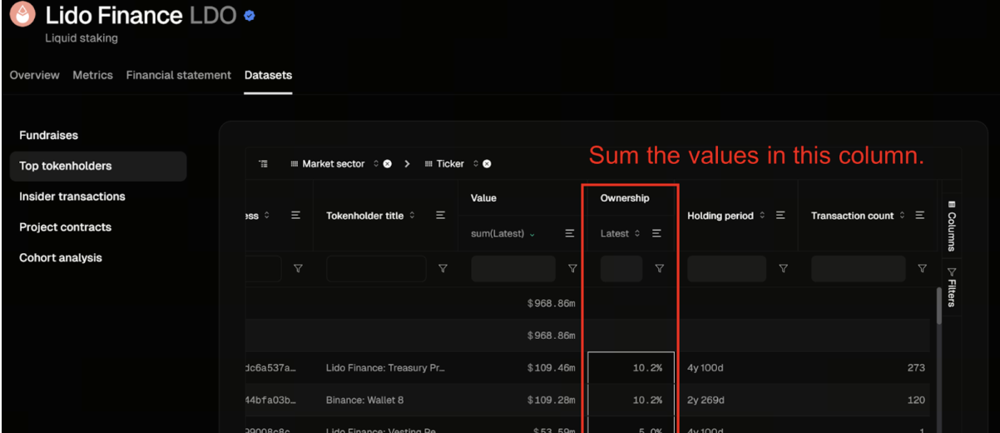Click the Ownership column filter input
This screenshot has height=433, width=1000.
click(621, 269)
